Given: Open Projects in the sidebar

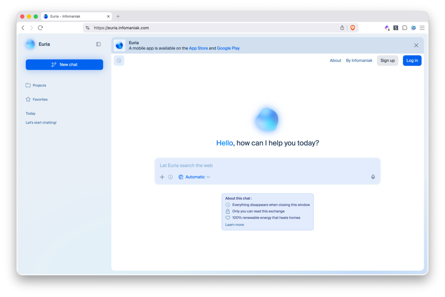Looking at the screenshot, I should [39, 85].
